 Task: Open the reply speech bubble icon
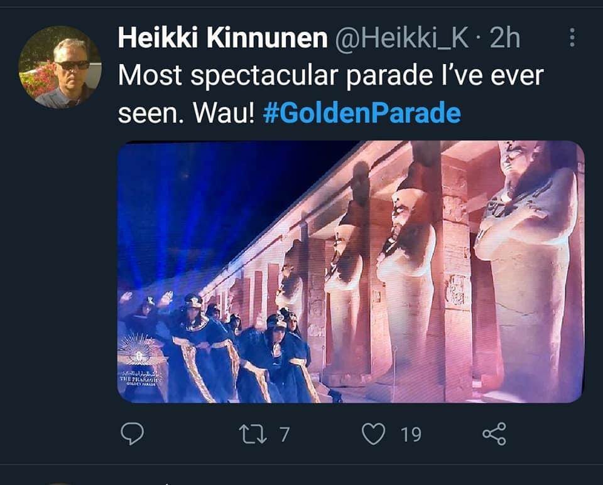pyautogui.click(x=133, y=434)
